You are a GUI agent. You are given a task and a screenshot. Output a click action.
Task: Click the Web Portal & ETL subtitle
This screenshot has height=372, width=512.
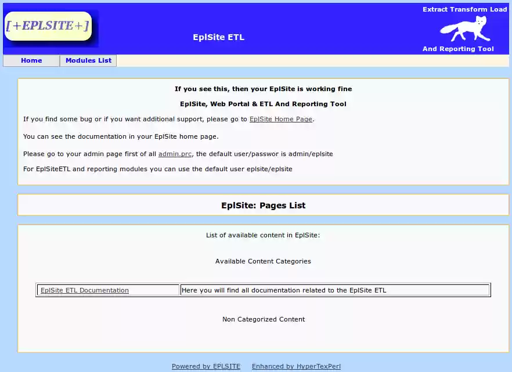[x=263, y=104]
